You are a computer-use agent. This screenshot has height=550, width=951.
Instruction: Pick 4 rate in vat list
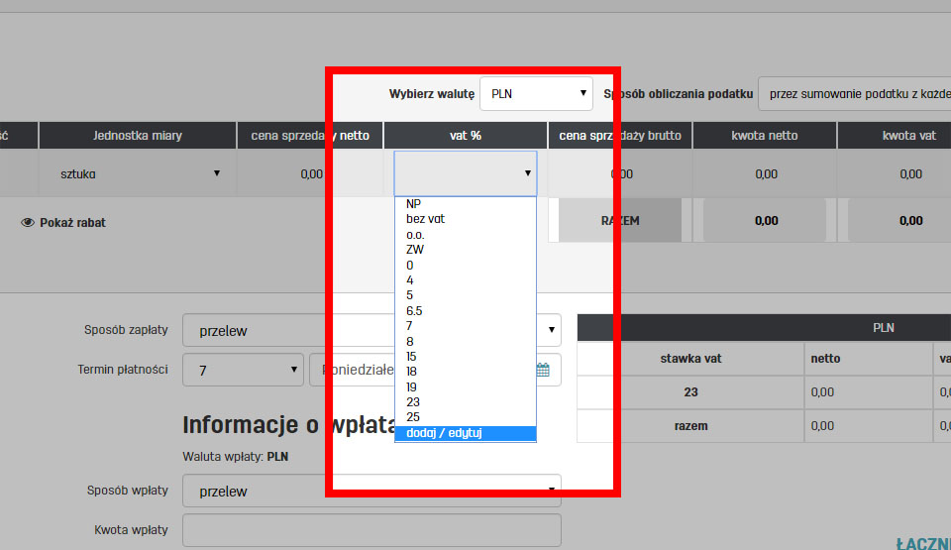[466, 280]
